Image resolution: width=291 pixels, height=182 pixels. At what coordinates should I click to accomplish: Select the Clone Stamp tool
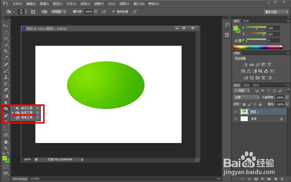pos(6,77)
